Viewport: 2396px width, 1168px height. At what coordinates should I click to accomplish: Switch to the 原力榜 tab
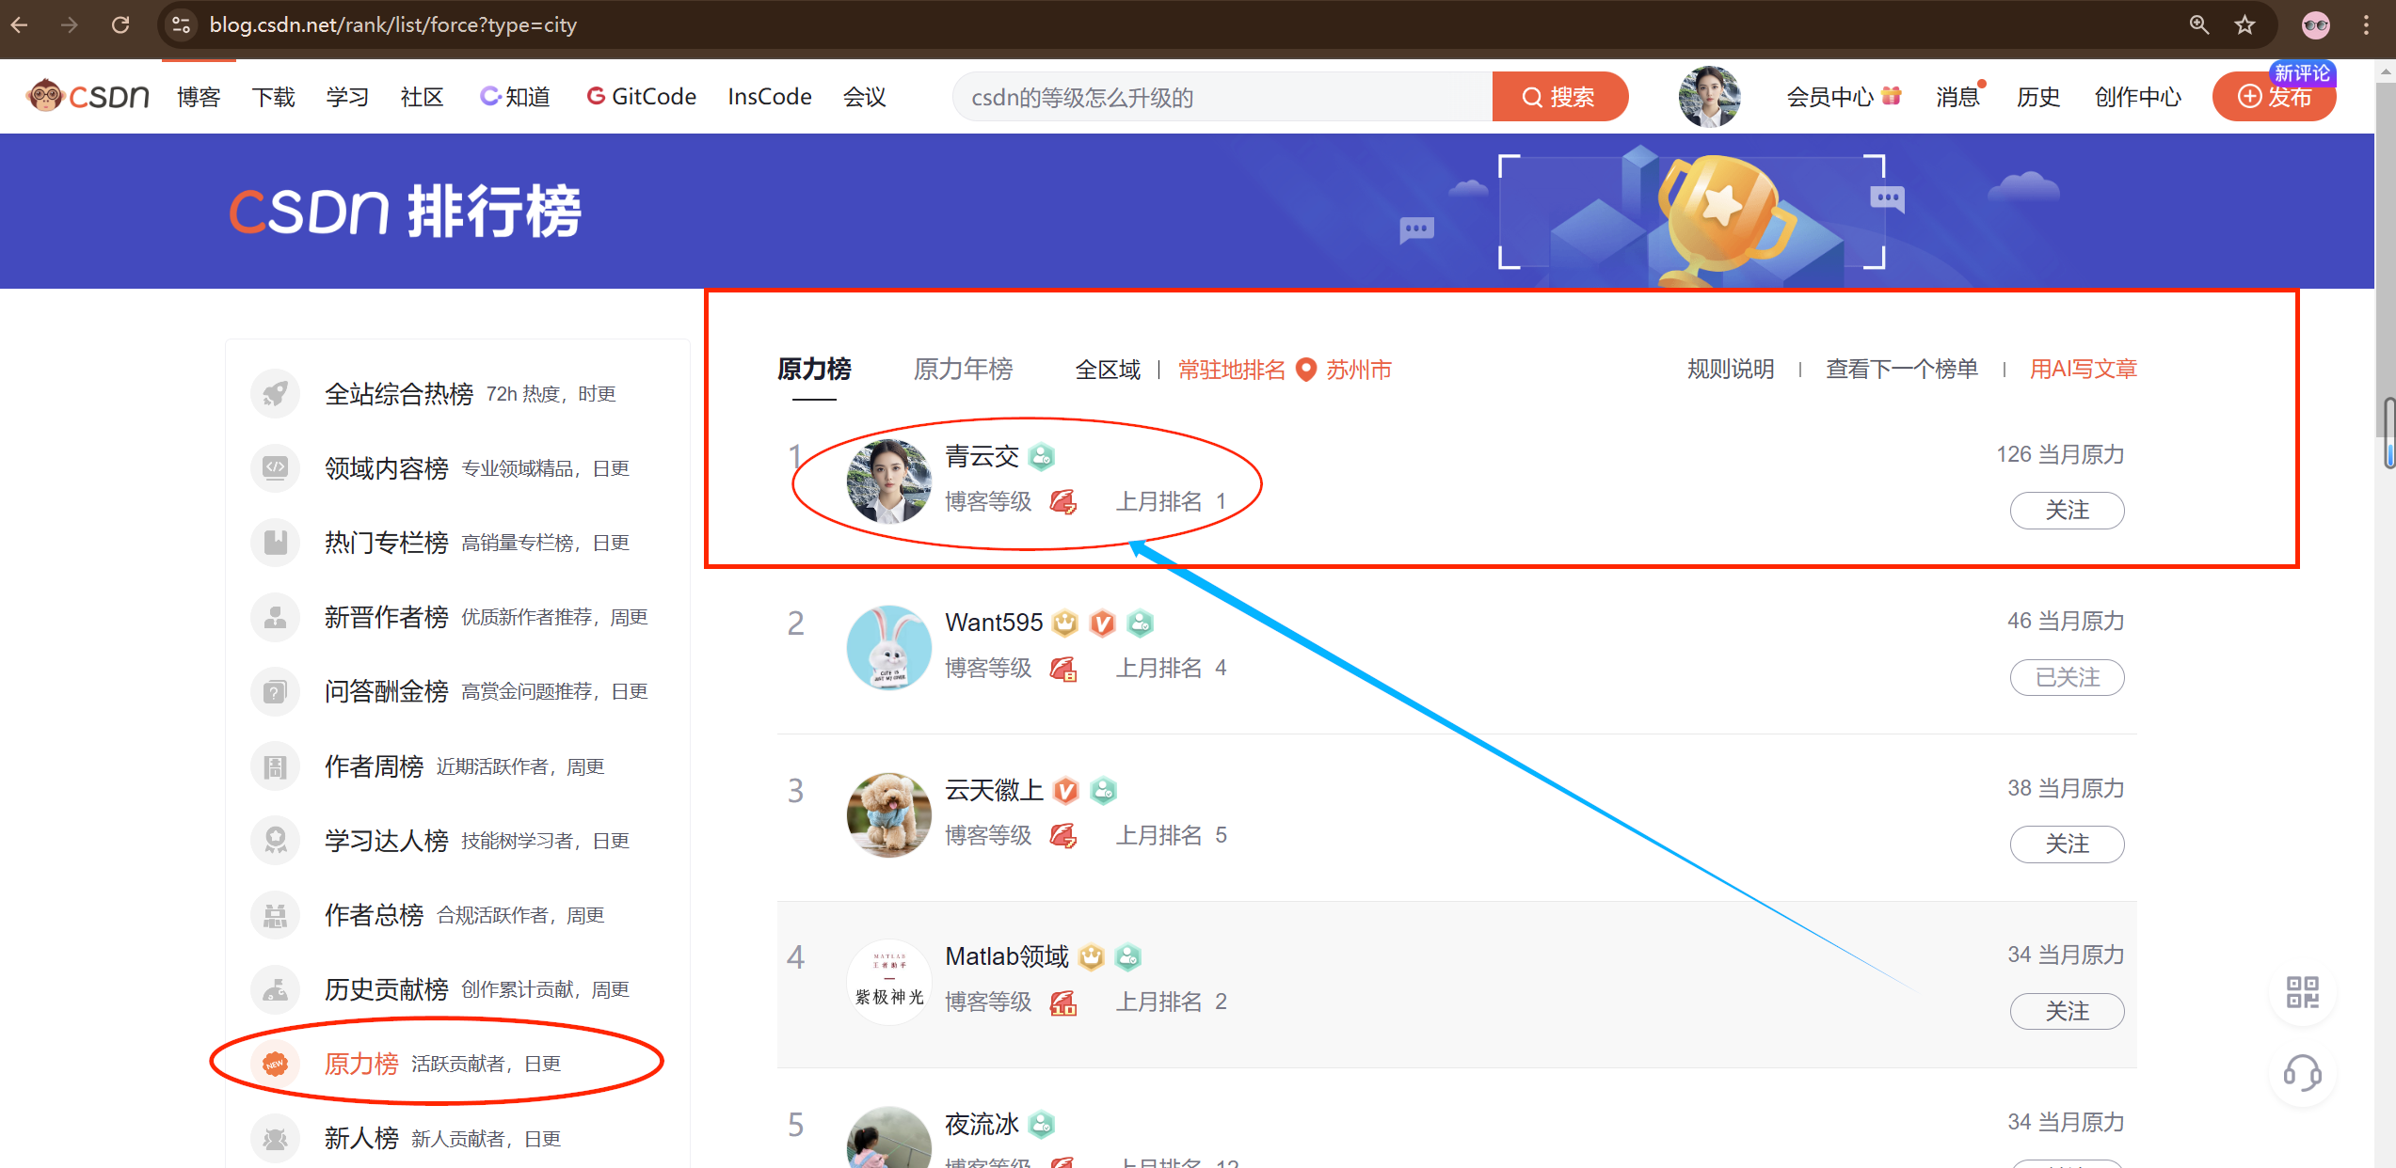[x=814, y=369]
